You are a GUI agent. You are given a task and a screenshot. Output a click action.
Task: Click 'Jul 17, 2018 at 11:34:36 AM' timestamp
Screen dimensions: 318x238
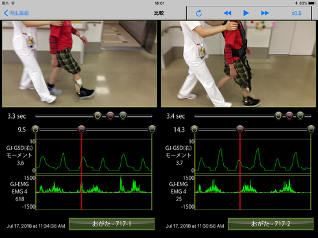click(x=36, y=226)
